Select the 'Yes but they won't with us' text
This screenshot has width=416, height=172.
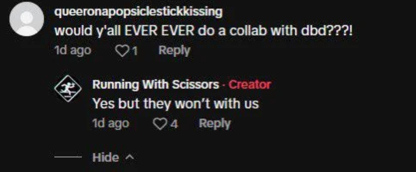coord(175,103)
